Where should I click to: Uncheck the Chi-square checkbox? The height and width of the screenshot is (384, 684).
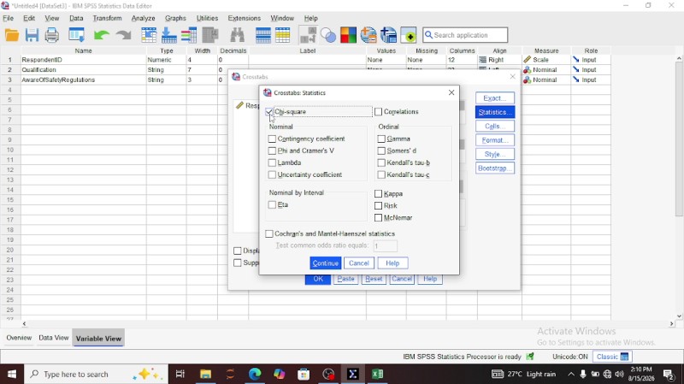point(269,112)
